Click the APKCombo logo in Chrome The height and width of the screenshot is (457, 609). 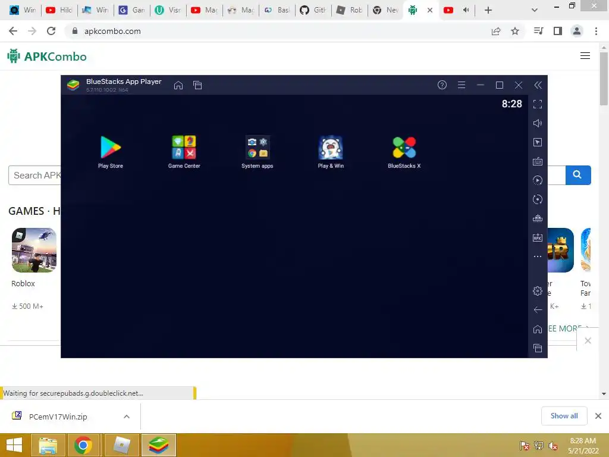(x=47, y=57)
